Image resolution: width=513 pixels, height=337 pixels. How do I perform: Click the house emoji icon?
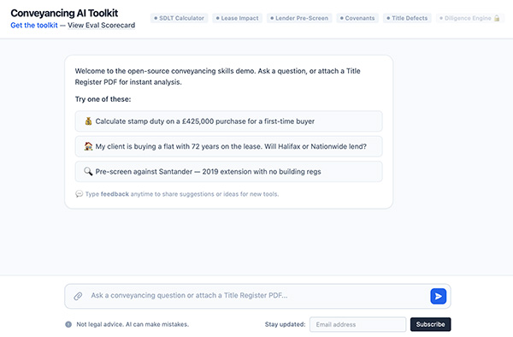(88, 146)
